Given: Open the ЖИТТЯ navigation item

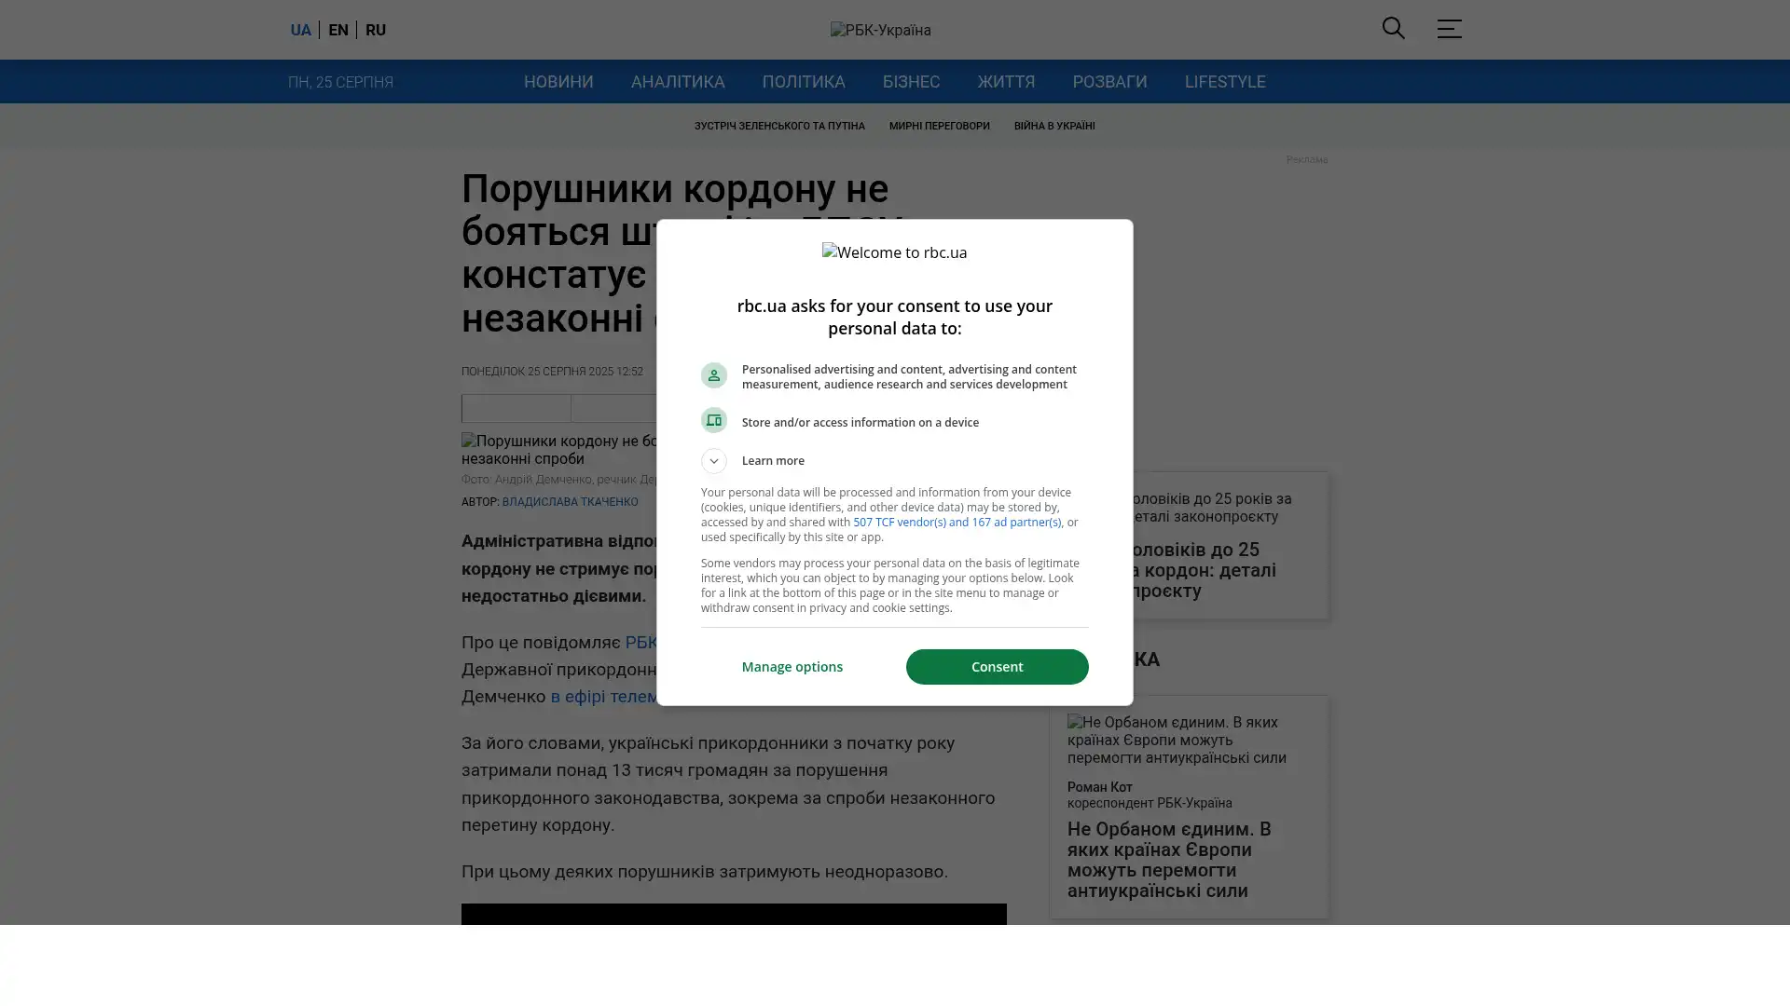Looking at the screenshot, I should (x=1006, y=82).
